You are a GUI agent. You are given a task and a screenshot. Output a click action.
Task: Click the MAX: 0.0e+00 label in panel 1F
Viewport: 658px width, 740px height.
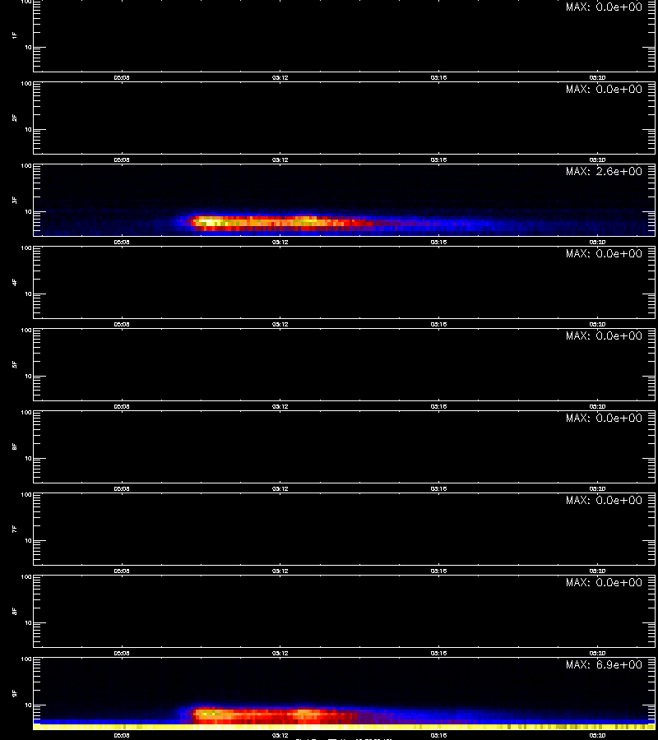604,7
